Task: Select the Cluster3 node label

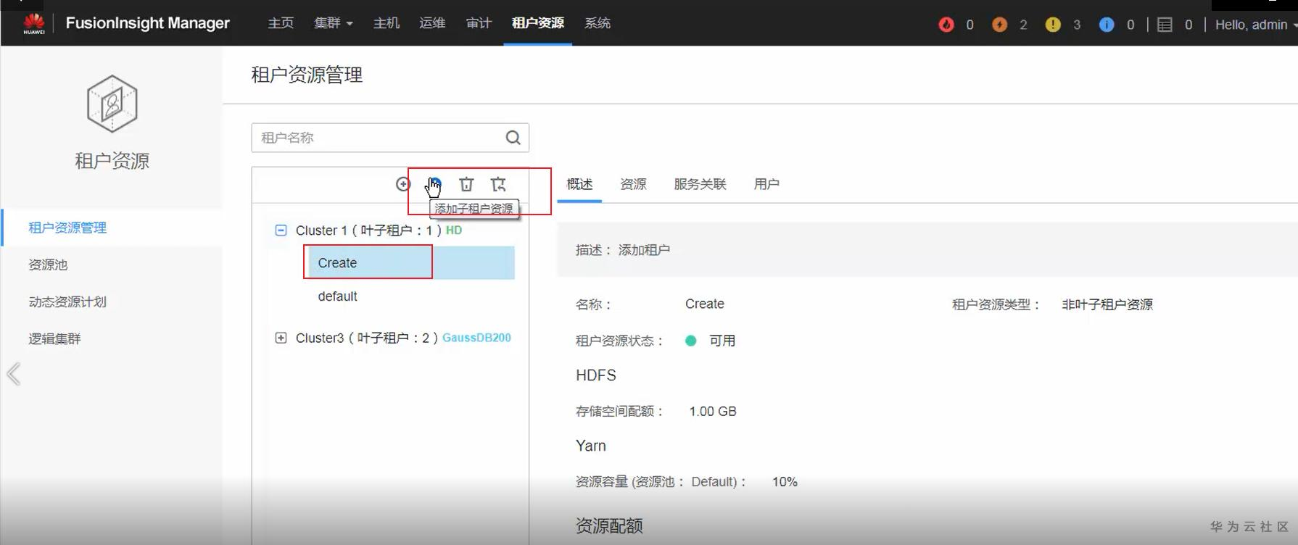Action: click(x=367, y=338)
